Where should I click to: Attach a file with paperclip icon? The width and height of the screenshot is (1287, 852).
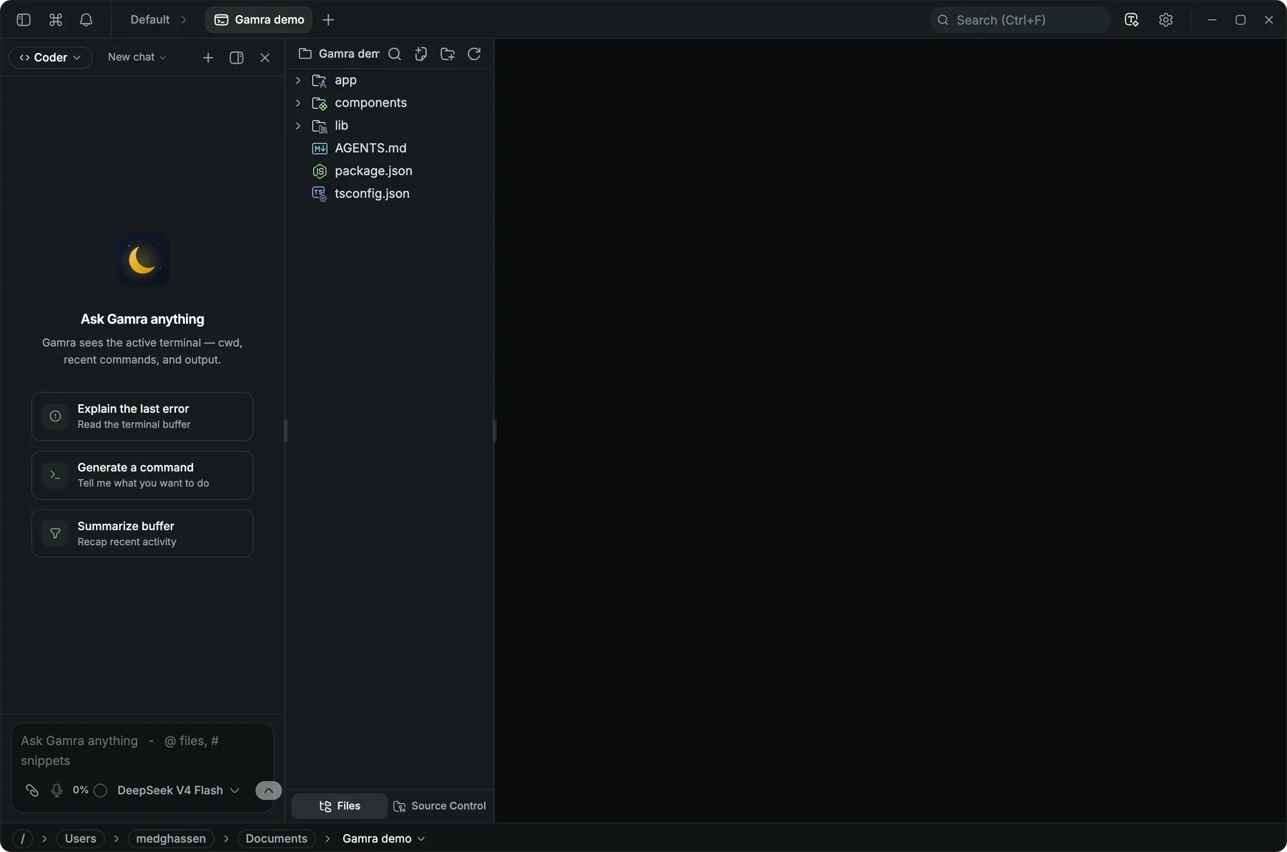point(32,790)
